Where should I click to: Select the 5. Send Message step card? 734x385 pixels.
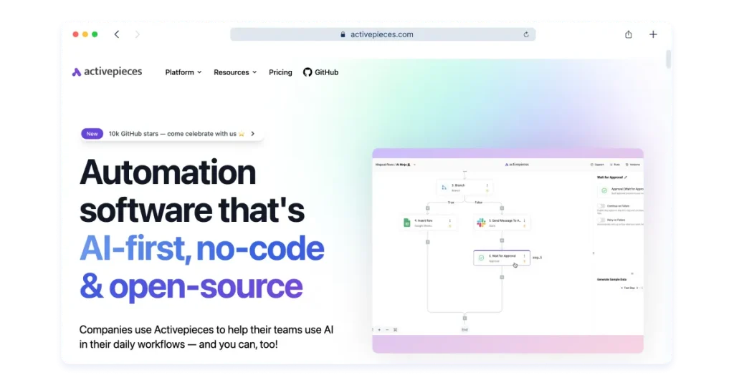502,223
